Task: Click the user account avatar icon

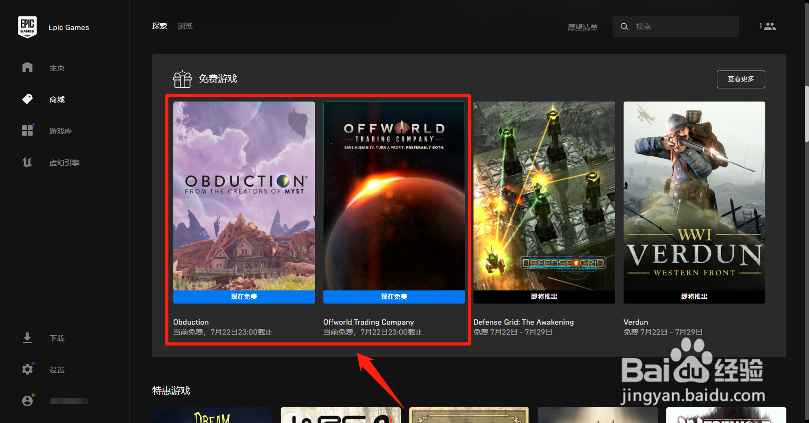Action: (27, 400)
